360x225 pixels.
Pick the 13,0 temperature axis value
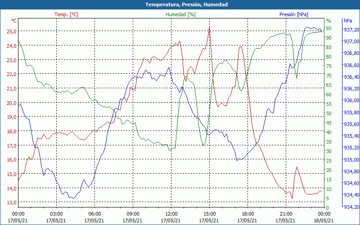12,202
